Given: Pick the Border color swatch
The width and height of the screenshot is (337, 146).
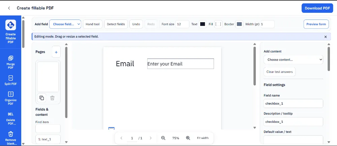Looking at the screenshot, I should click(239, 24).
